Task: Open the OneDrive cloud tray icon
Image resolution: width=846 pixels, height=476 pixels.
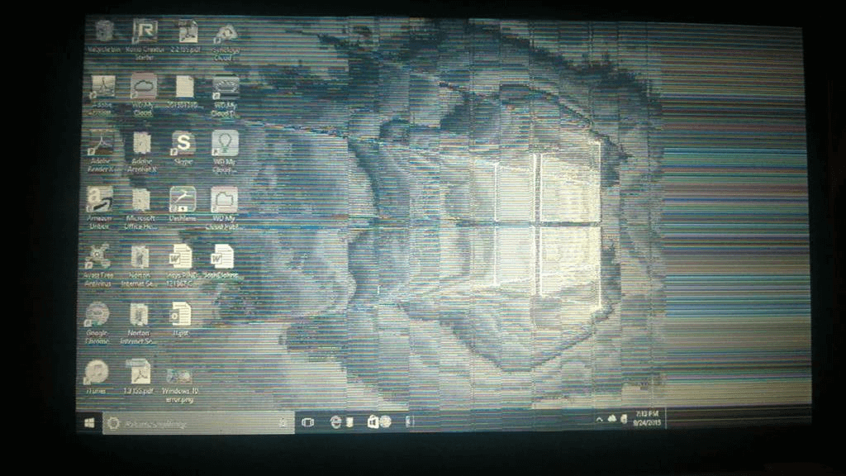Action: point(612,419)
